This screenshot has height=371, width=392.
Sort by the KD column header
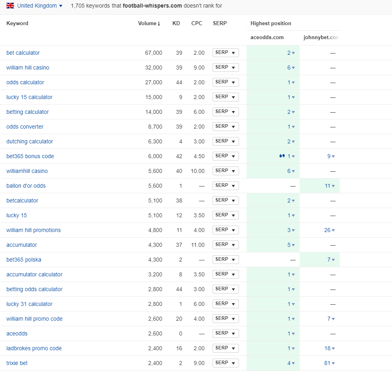[x=176, y=24]
